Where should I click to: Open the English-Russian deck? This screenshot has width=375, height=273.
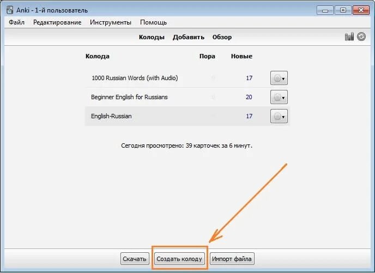(111, 116)
